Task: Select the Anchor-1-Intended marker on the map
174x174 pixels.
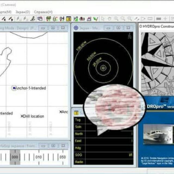Action: pyautogui.click(x=14, y=88)
